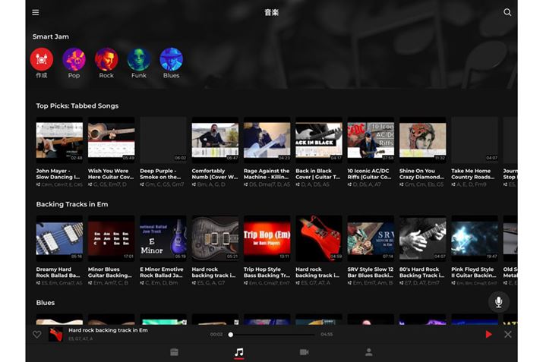Screen dimensions: 543x362
Task: Open the hamburger menu
Action: pos(36,12)
